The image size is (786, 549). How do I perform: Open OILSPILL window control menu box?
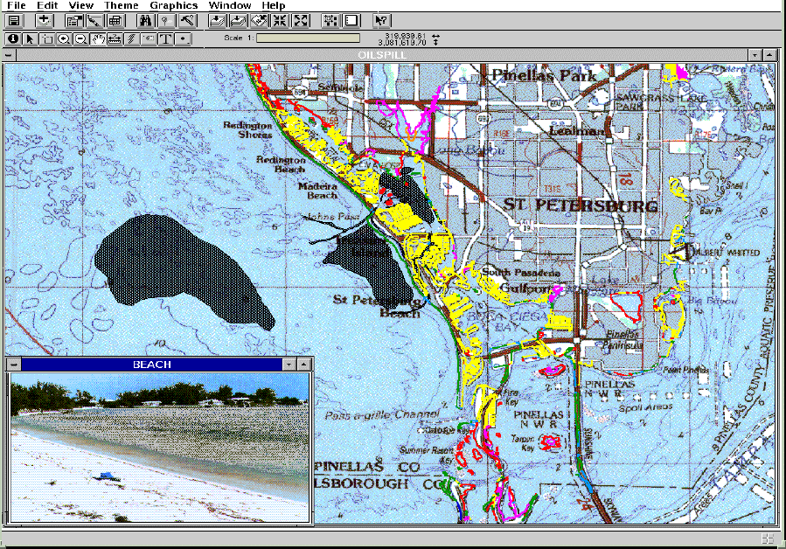(9, 55)
